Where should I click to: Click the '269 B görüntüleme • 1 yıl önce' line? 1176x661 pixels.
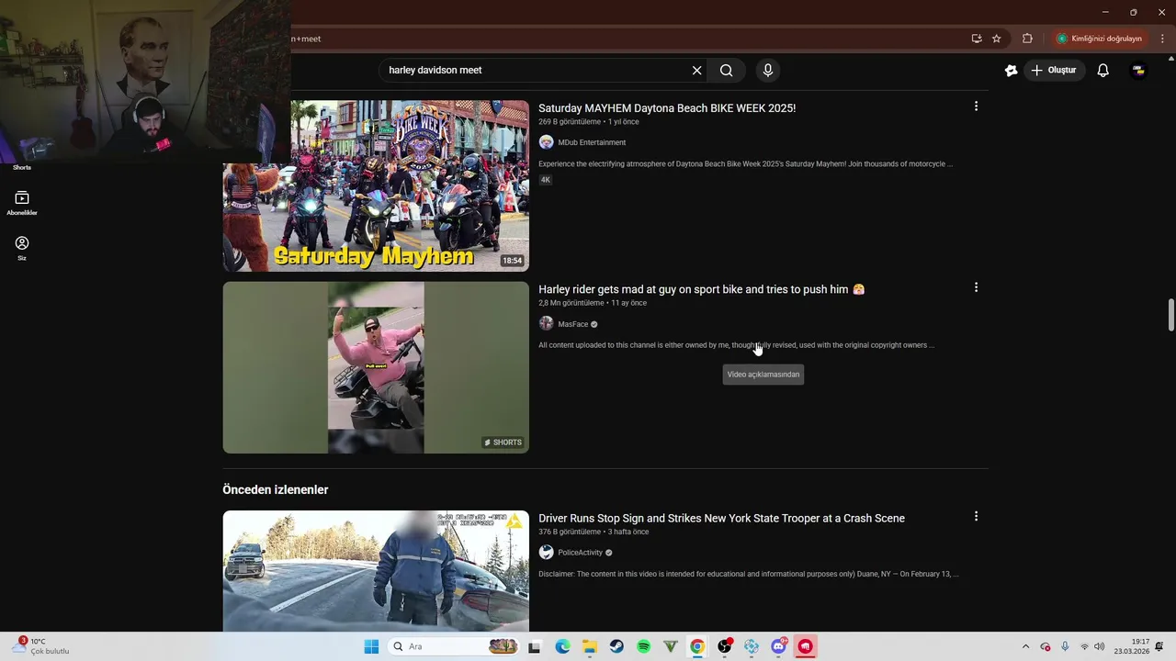coord(588,122)
